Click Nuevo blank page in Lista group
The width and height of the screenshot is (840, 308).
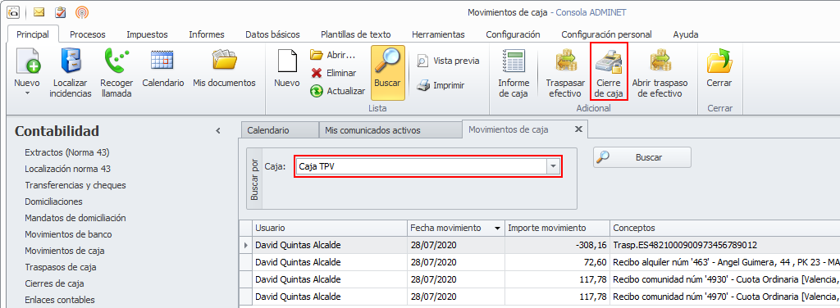pyautogui.click(x=286, y=68)
